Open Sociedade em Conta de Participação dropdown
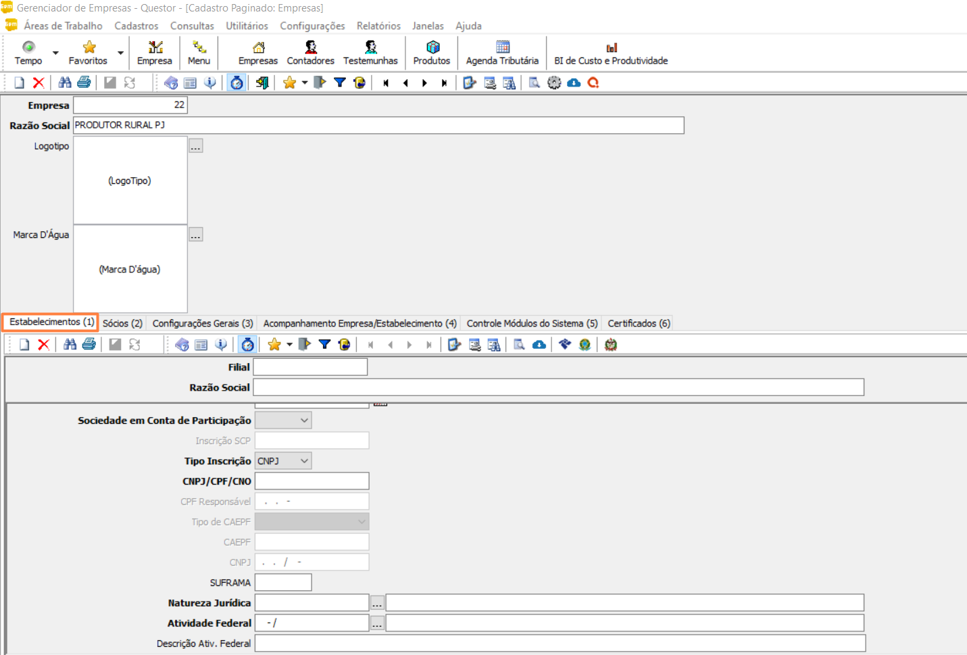Screen dimensions: 967x655 pos(304,420)
